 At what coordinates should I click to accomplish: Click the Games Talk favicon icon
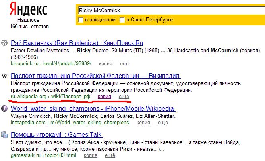(5, 134)
